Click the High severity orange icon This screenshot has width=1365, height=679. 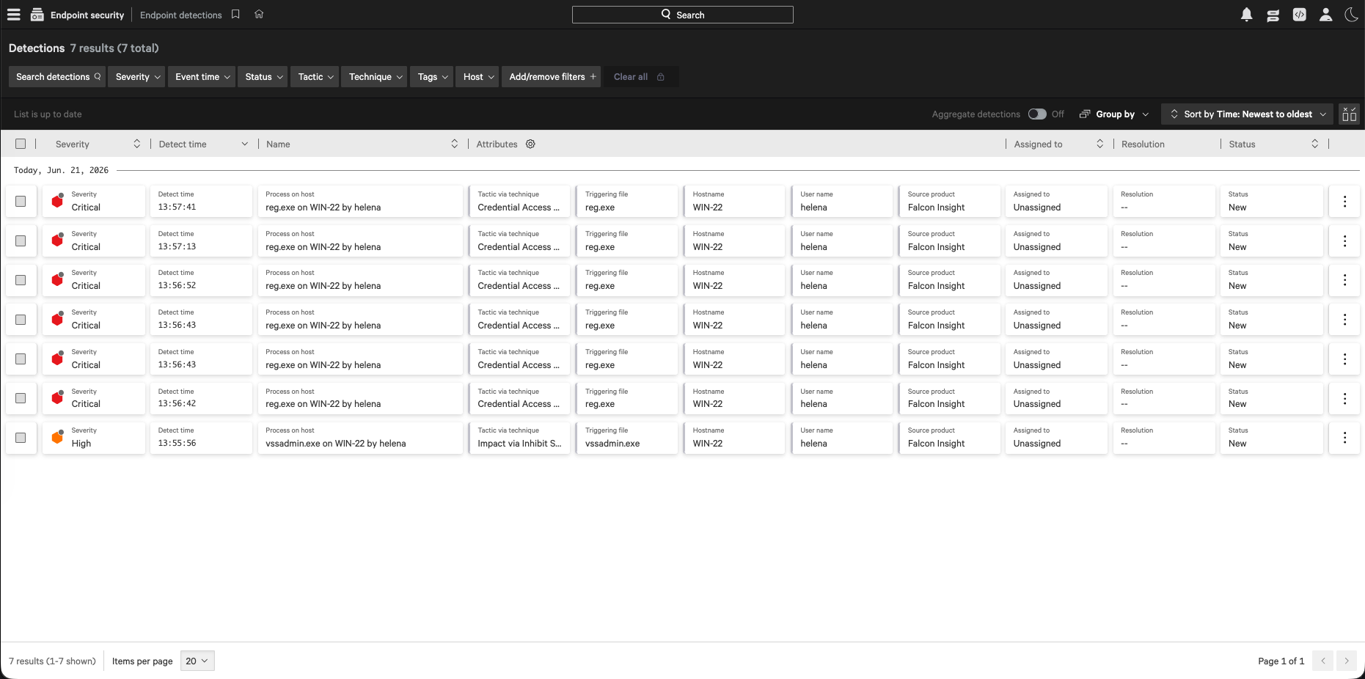(x=57, y=437)
